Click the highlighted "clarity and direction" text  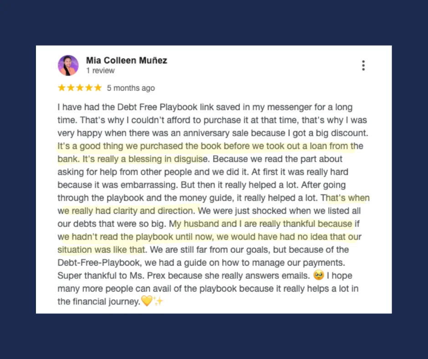(153, 211)
